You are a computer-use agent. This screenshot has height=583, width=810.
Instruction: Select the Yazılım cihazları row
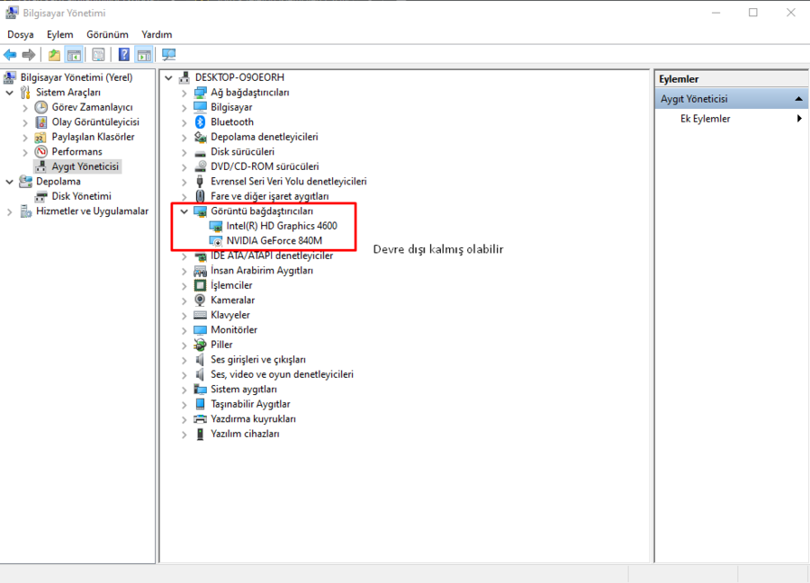pyautogui.click(x=245, y=435)
